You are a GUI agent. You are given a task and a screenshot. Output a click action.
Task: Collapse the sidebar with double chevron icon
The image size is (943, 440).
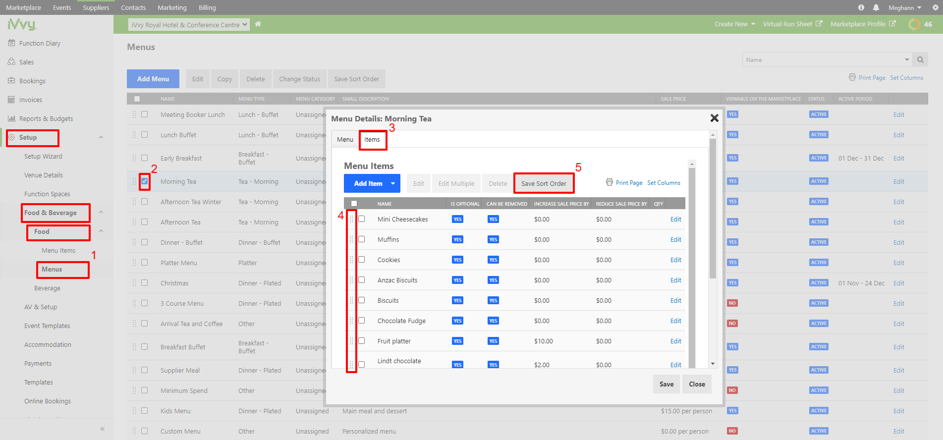click(x=103, y=429)
